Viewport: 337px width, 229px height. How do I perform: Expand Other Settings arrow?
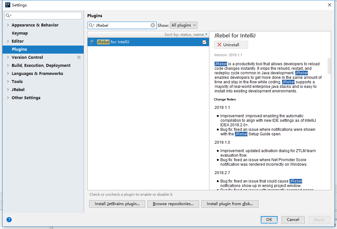pyautogui.click(x=8, y=98)
